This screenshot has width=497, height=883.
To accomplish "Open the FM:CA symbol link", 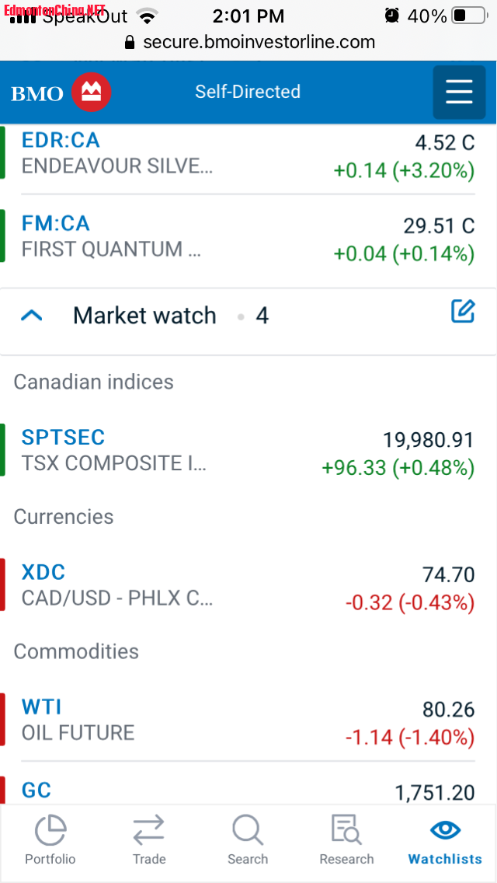I will click(56, 224).
